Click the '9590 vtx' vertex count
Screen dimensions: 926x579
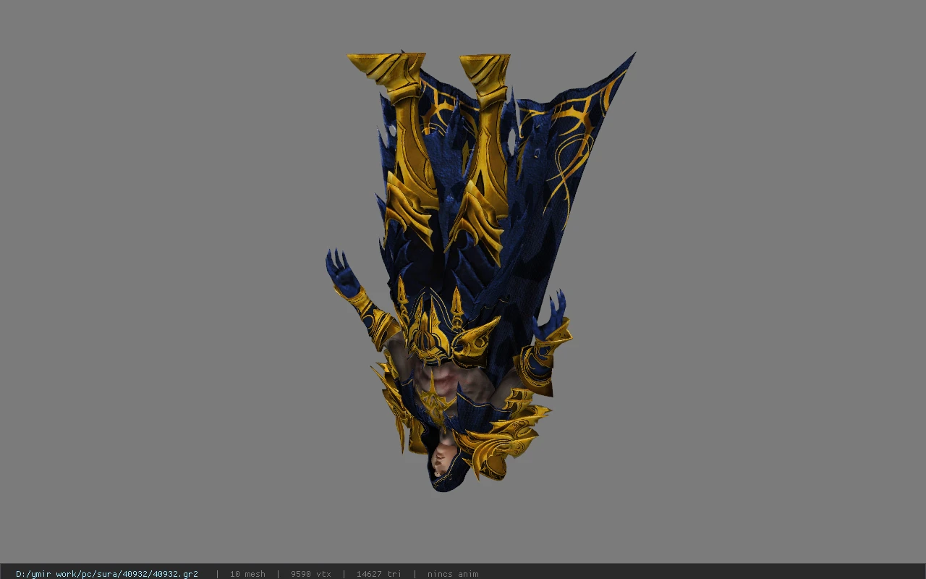[x=311, y=574]
